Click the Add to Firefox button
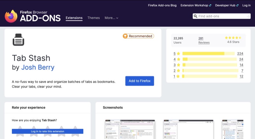The height and width of the screenshot is (139, 255). pos(140,81)
